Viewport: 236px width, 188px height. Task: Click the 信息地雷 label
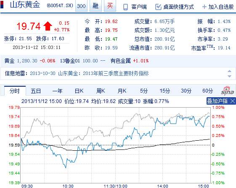coord(16,73)
